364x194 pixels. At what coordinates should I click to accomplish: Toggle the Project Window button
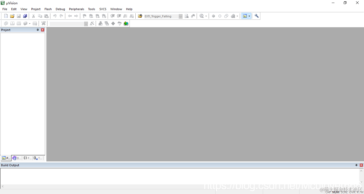click(245, 16)
